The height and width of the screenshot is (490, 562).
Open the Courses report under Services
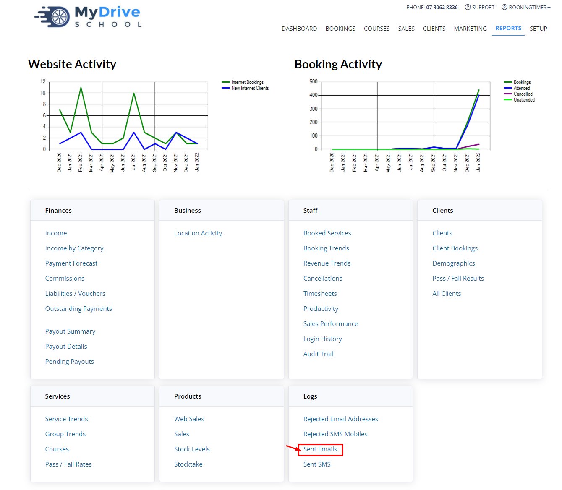57,449
